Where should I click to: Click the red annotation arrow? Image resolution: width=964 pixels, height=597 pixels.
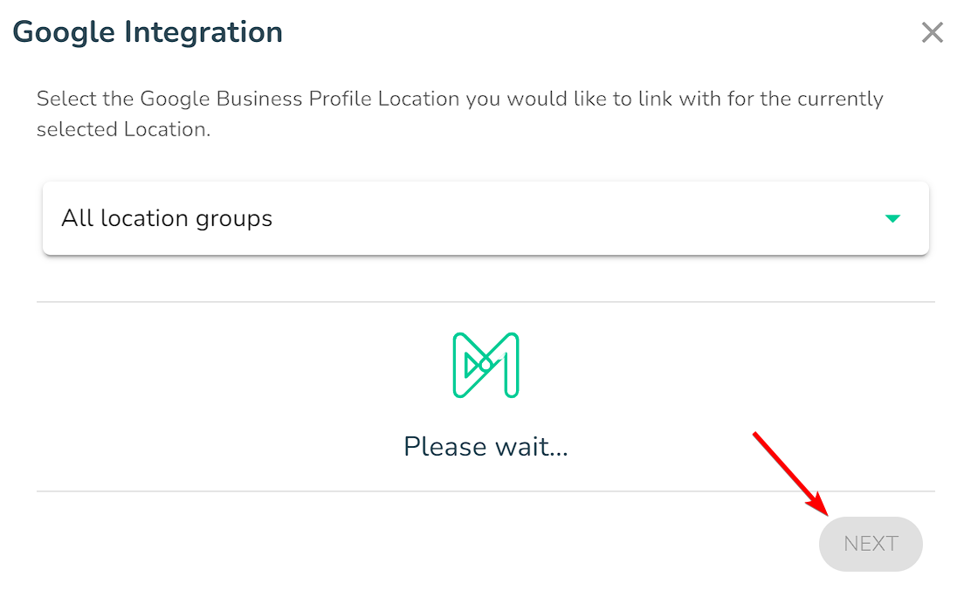point(791,473)
